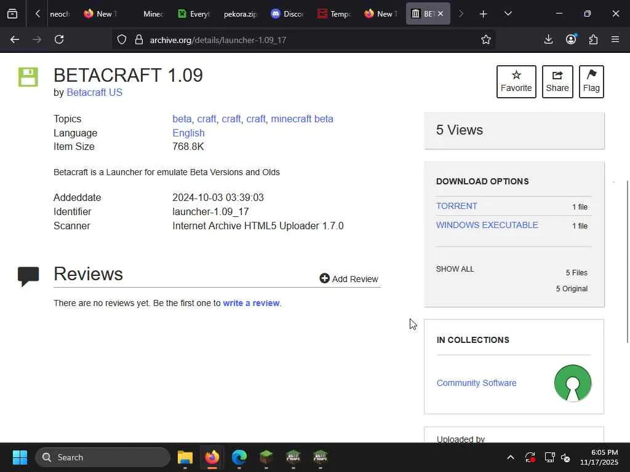Click the sync update tray icon
The image size is (630, 472).
click(530, 457)
